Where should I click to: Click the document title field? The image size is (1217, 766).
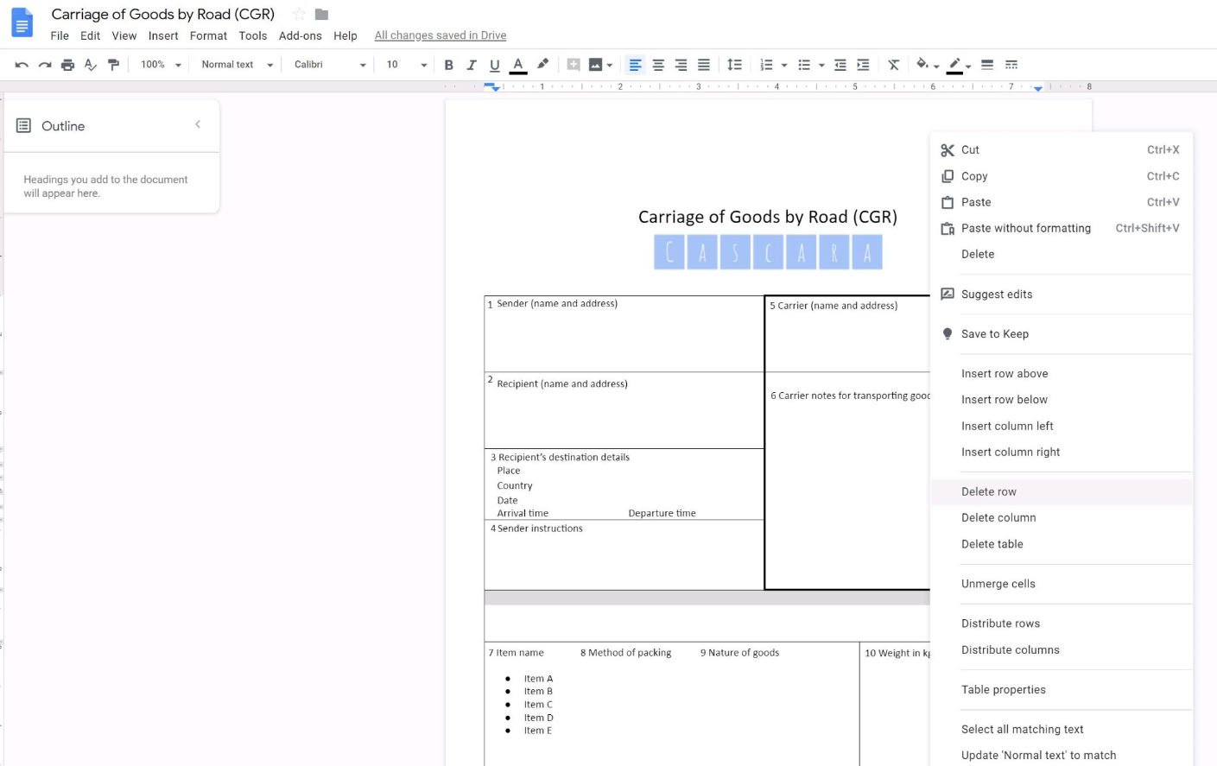[163, 14]
